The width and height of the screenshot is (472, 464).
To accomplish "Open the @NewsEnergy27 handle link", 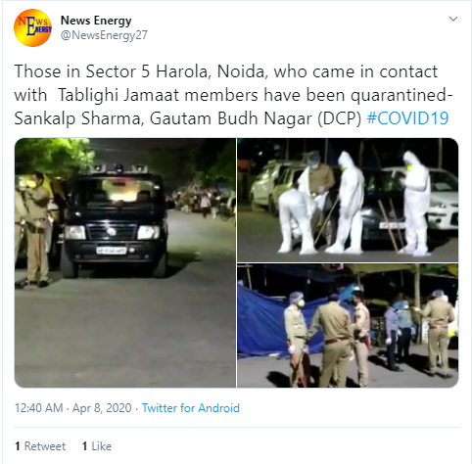I will (104, 35).
